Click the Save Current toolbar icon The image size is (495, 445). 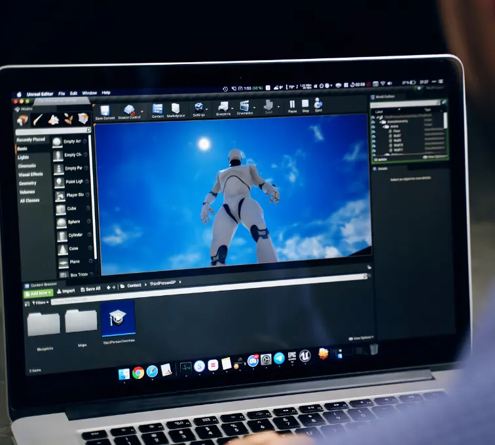(x=105, y=110)
